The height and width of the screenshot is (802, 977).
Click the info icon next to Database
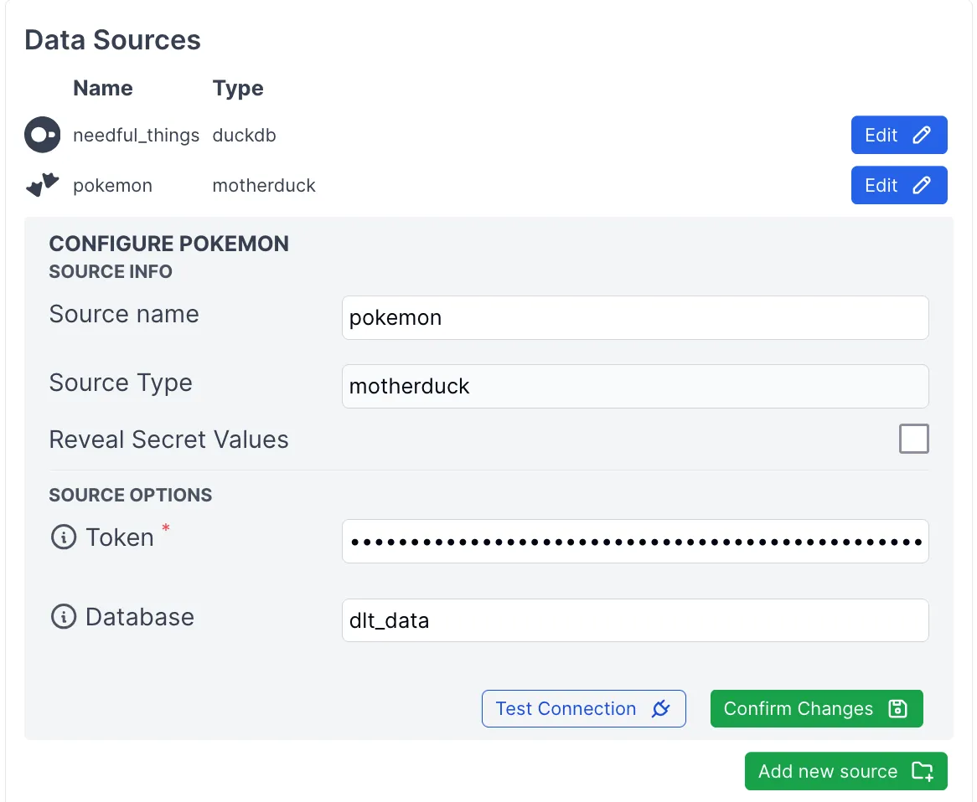pyautogui.click(x=64, y=616)
